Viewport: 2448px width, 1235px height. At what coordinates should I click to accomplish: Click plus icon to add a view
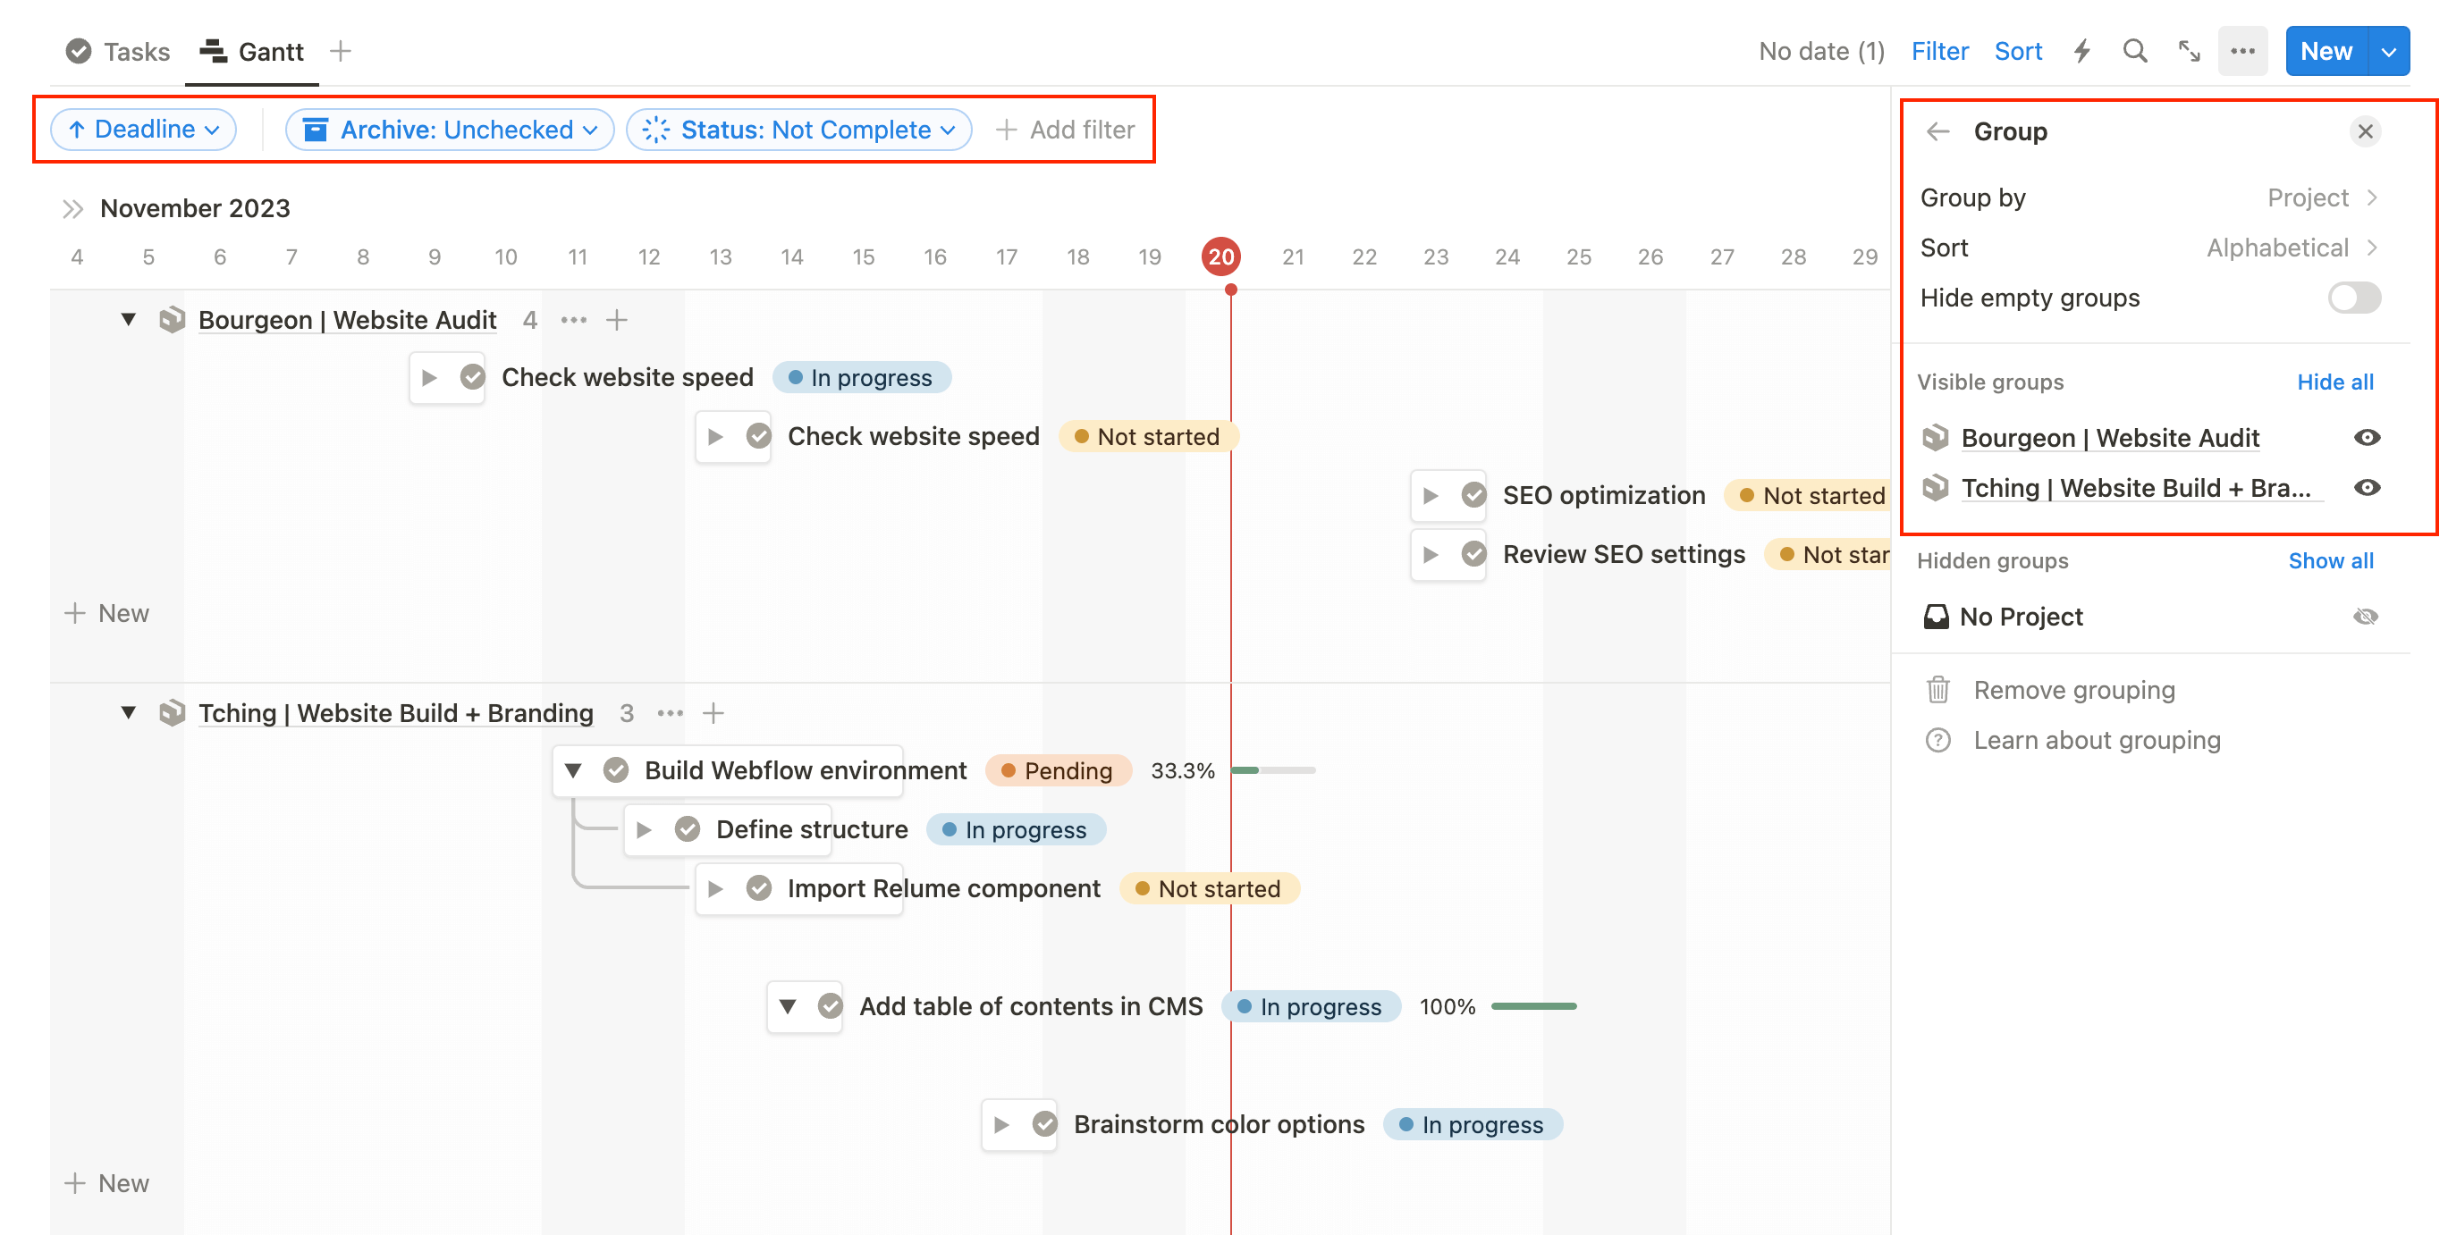(341, 51)
